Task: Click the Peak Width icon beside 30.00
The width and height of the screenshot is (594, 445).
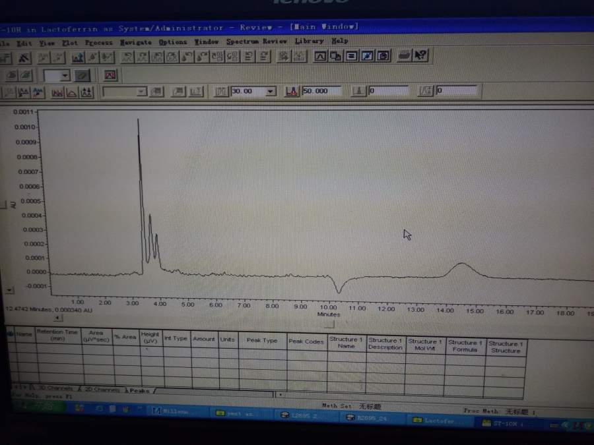Action: 221,92
